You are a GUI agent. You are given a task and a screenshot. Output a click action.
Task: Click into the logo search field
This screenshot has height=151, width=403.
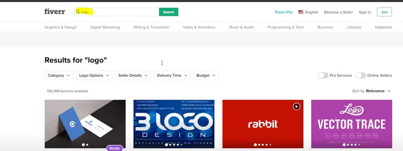116,12
